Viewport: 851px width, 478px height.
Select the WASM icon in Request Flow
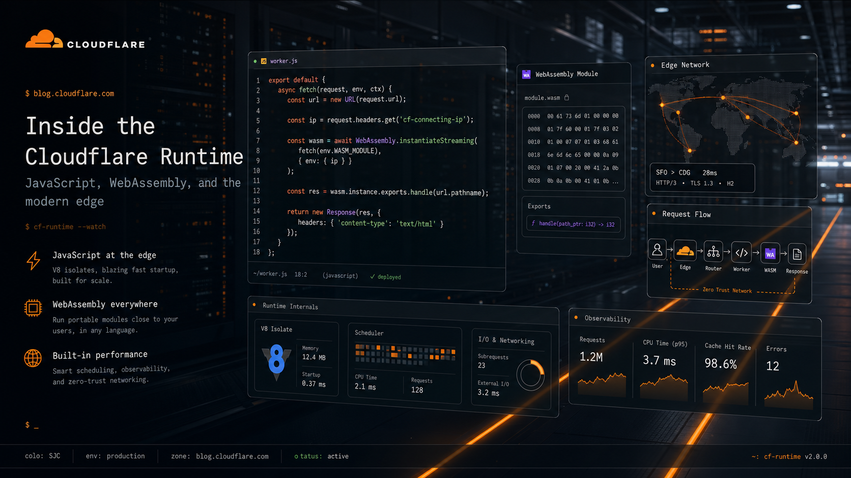[770, 253]
